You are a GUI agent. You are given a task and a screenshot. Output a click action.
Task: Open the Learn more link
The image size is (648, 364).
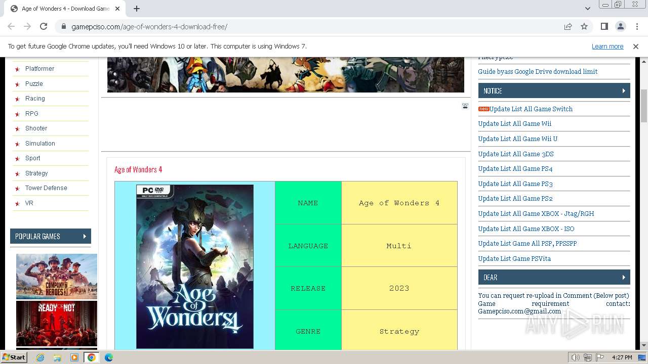coord(607,46)
